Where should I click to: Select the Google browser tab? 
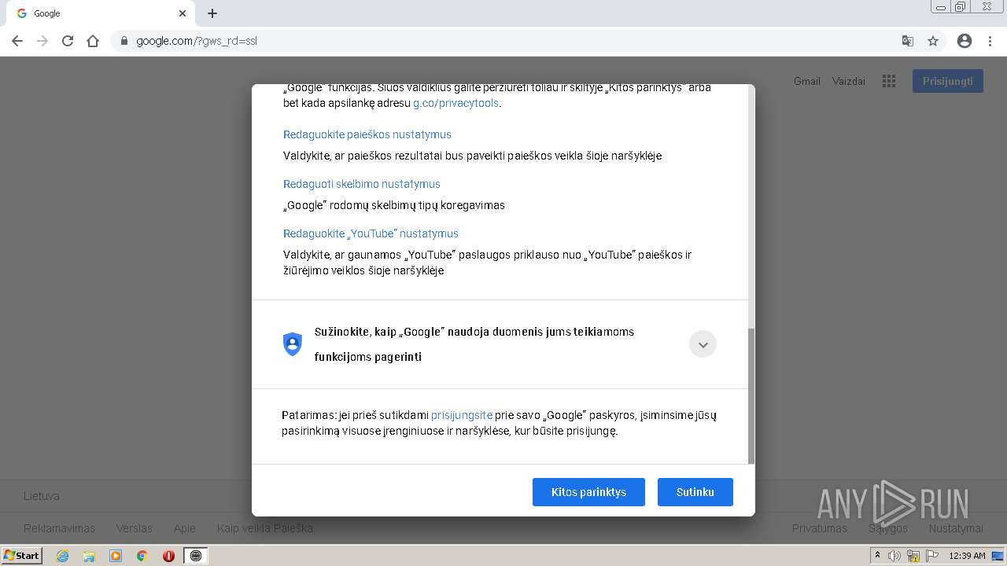(x=101, y=13)
